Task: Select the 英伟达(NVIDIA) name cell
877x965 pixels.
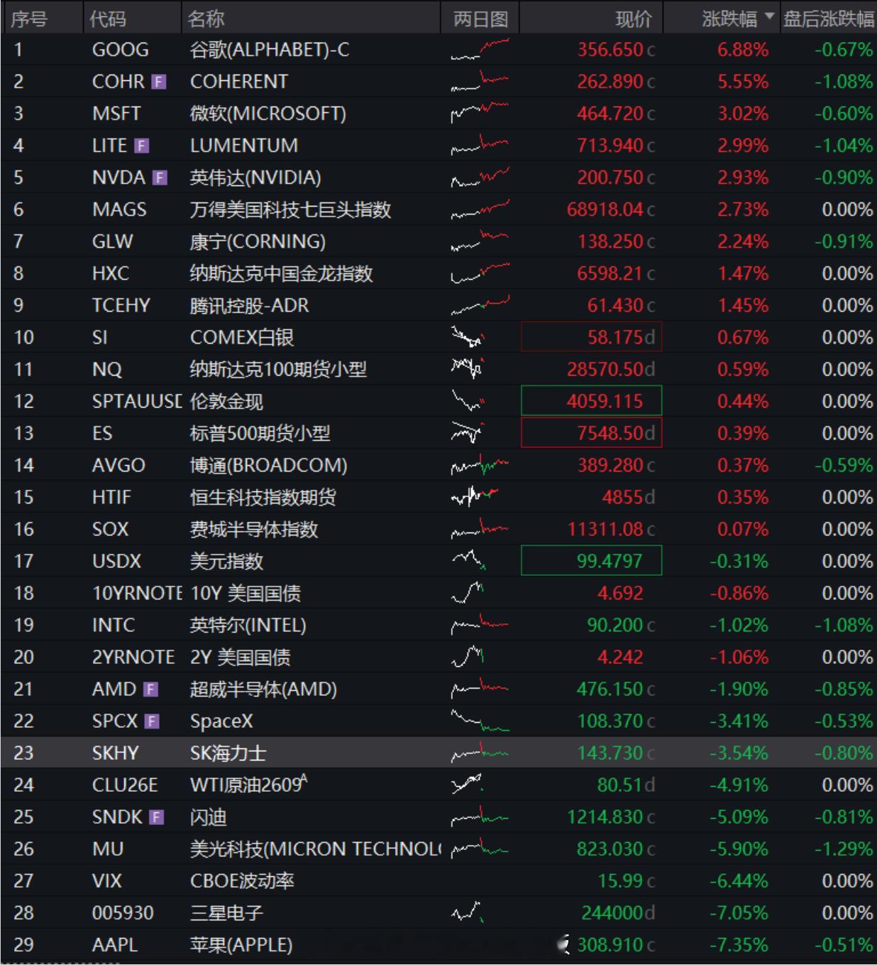Action: [255, 178]
